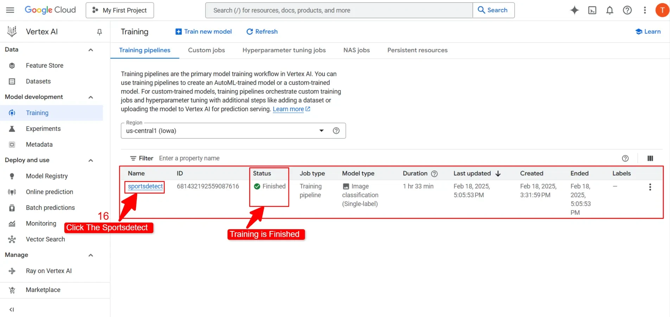Click the Model Registry lightbulb icon
Image resolution: width=670 pixels, height=317 pixels.
pyautogui.click(x=12, y=176)
